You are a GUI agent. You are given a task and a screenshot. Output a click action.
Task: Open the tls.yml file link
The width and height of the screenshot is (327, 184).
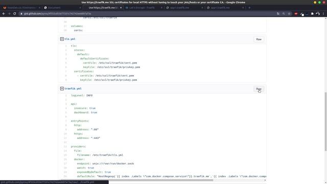click(70, 39)
